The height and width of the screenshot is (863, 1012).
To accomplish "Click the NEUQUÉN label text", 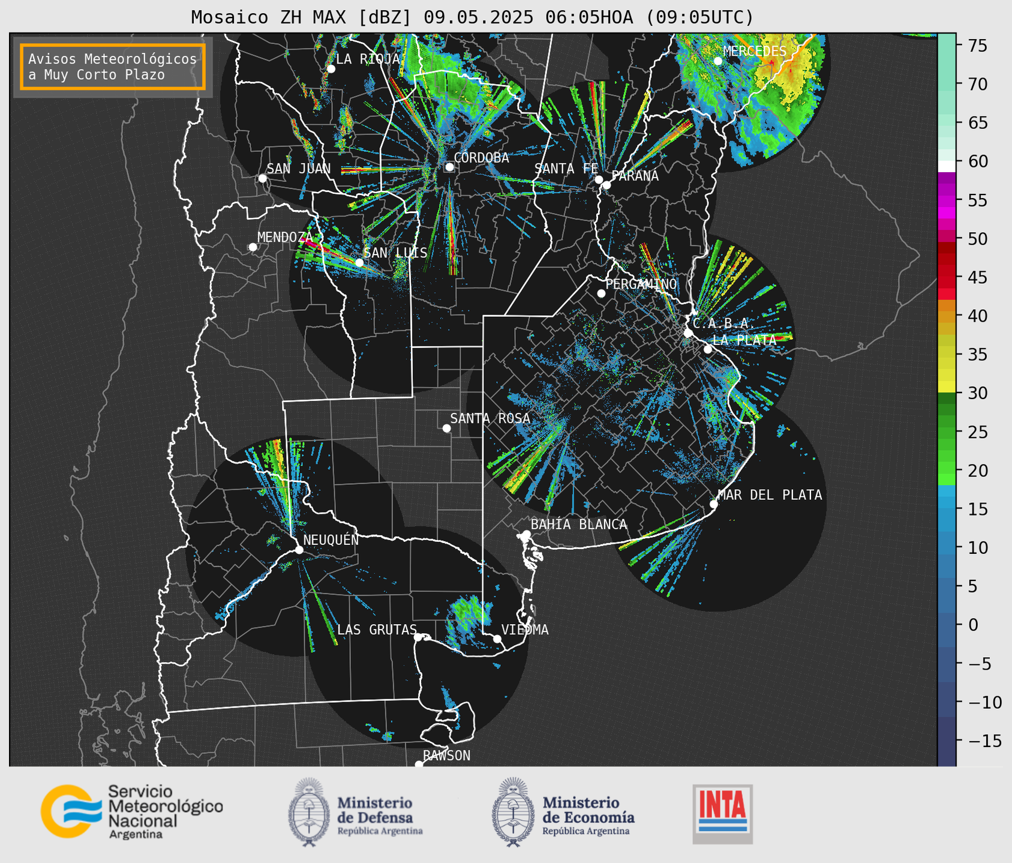I will pyautogui.click(x=331, y=540).
